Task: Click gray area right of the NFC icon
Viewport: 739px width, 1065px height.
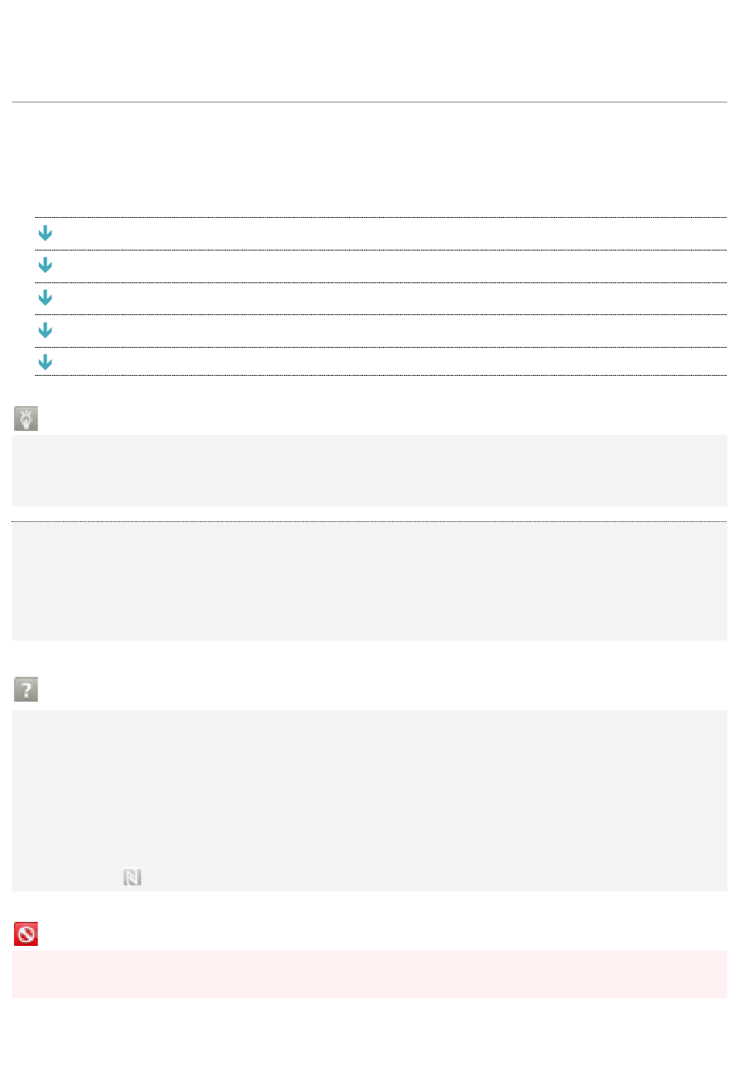Action: (x=434, y=878)
